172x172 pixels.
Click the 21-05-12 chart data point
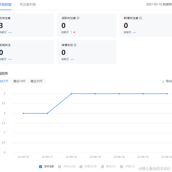click(x=71, y=94)
